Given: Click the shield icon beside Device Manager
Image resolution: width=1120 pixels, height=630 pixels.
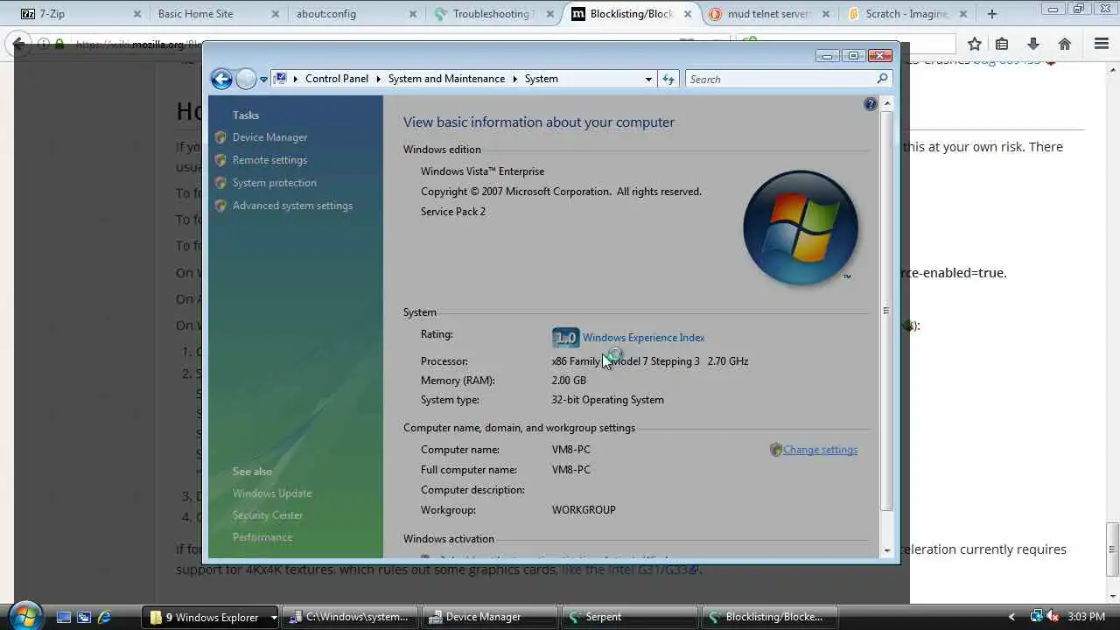Looking at the screenshot, I should [x=220, y=137].
